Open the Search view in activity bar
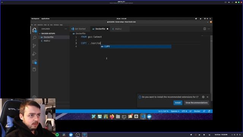Screen dimensions: 243x137 35,38
